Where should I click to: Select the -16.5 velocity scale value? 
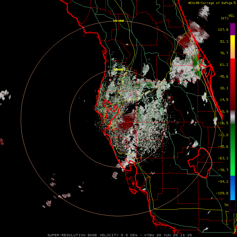223,123
